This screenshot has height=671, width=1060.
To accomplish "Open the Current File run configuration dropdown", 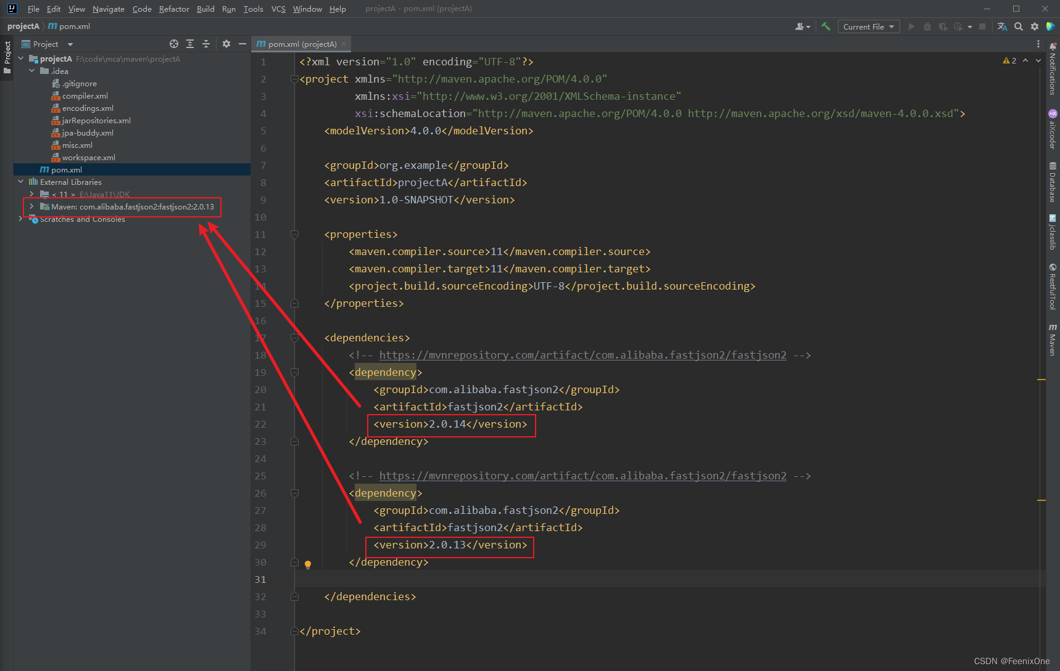I will [869, 26].
